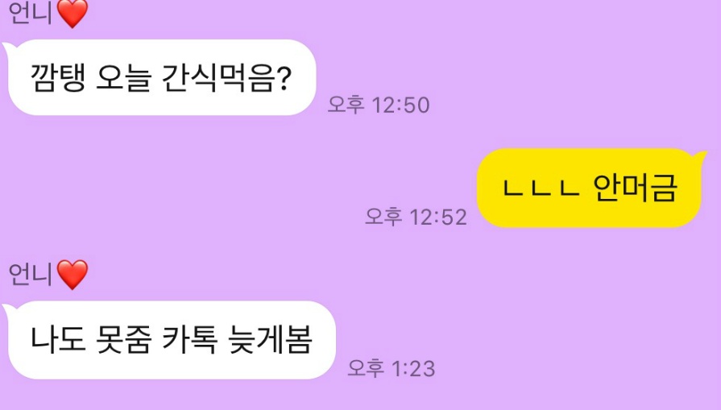Click the heart emoji above the 나도 못줌 message
This screenshot has height=410, width=721.
tap(73, 275)
